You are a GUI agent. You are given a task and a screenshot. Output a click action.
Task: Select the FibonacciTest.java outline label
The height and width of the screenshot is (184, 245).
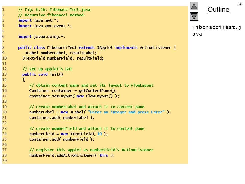217,30
